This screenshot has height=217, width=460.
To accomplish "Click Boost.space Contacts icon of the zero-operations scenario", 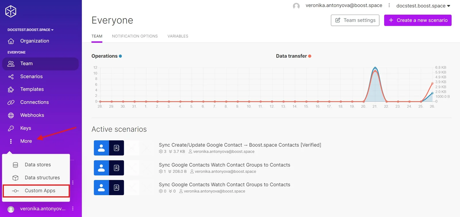I will coord(116,188).
